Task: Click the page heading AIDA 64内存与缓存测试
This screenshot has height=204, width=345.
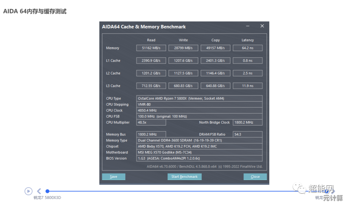Action: pyautogui.click(x=35, y=11)
